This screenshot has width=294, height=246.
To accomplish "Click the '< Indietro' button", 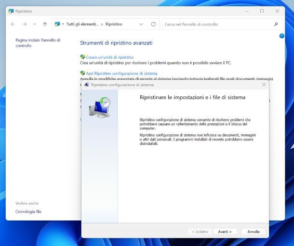I will [x=200, y=232].
